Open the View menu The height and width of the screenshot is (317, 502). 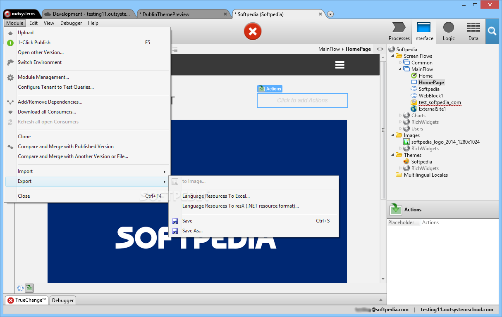(49, 23)
